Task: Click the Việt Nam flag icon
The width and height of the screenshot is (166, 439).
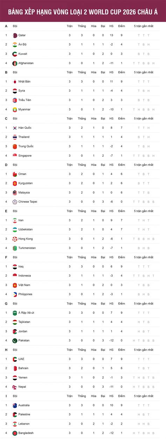Action: coord(15,285)
